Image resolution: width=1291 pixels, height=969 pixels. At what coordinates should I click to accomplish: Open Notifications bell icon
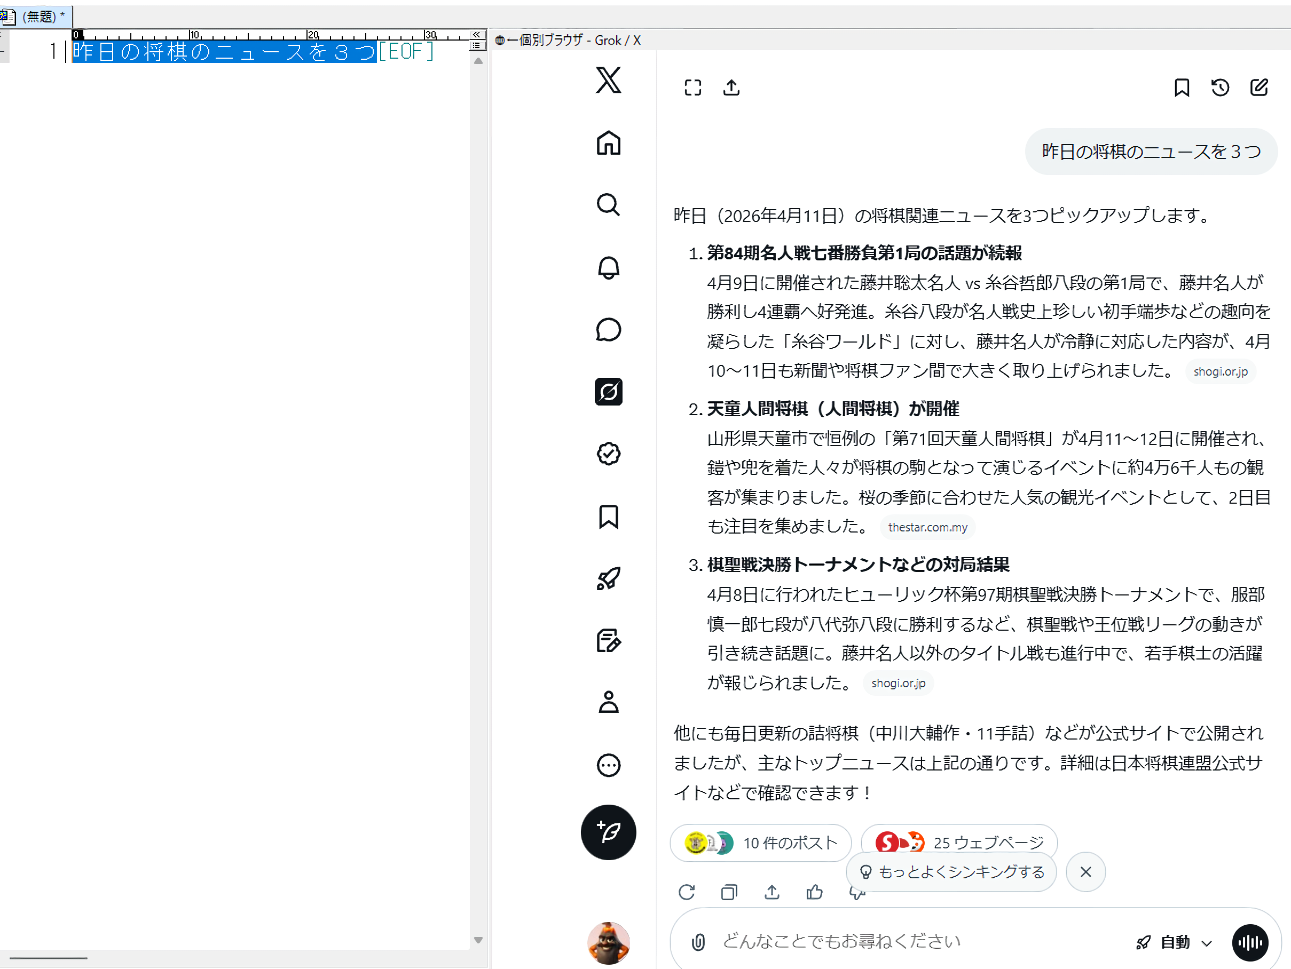(608, 268)
